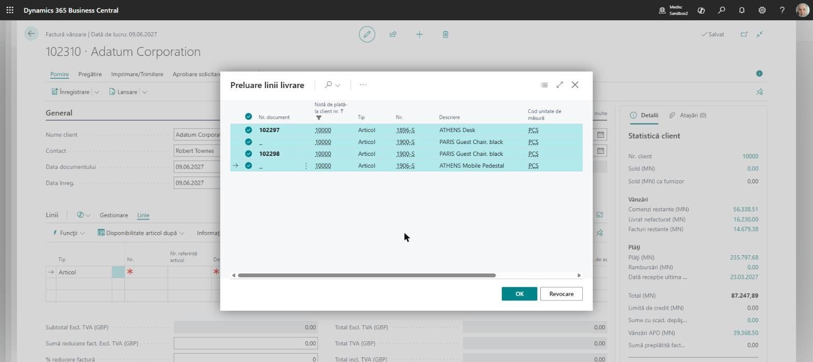Click the edit pencil icon on the invoice

click(x=367, y=34)
